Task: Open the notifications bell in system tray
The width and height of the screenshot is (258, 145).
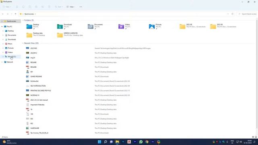Action: click(254, 142)
